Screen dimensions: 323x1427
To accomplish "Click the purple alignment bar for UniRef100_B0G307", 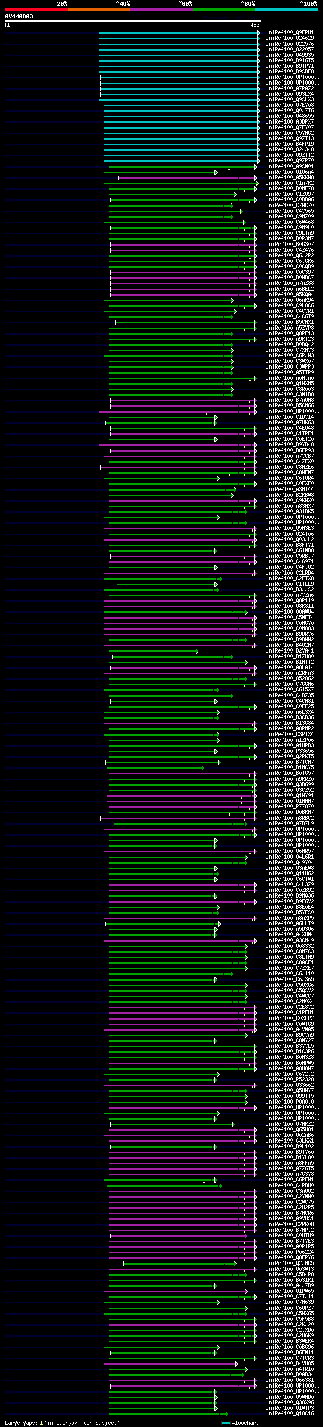I will [x=183, y=244].
